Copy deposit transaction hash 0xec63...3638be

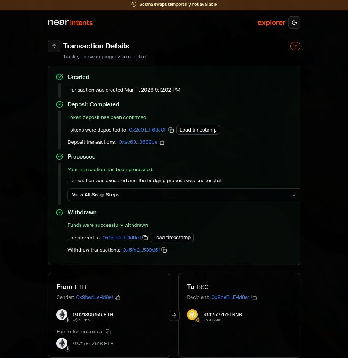click(x=161, y=142)
